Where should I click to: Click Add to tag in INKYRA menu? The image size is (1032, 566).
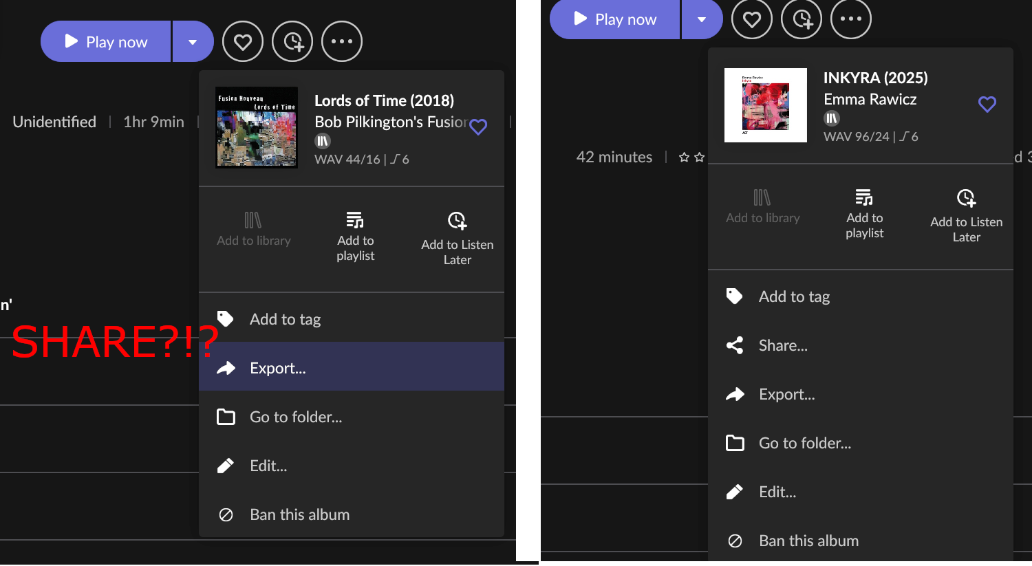click(x=794, y=296)
